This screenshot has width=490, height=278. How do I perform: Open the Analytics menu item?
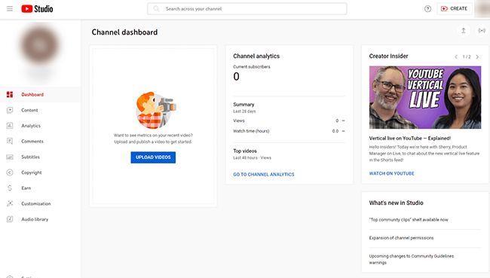coord(40,126)
